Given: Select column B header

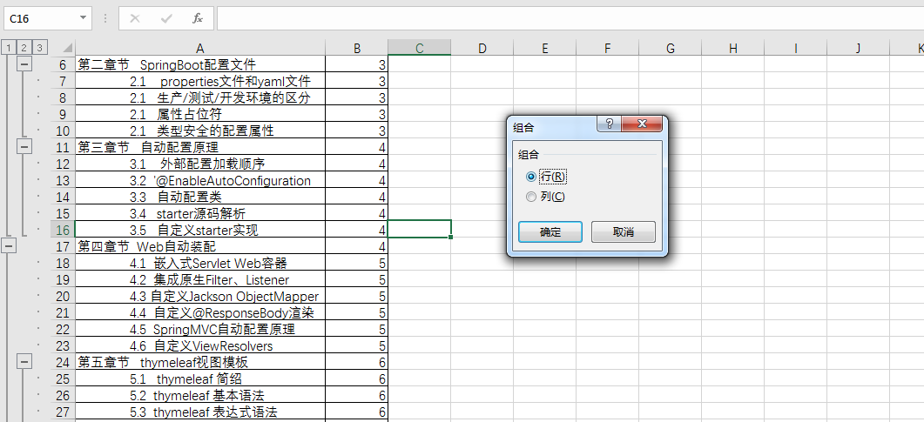Looking at the screenshot, I should pyautogui.click(x=356, y=48).
